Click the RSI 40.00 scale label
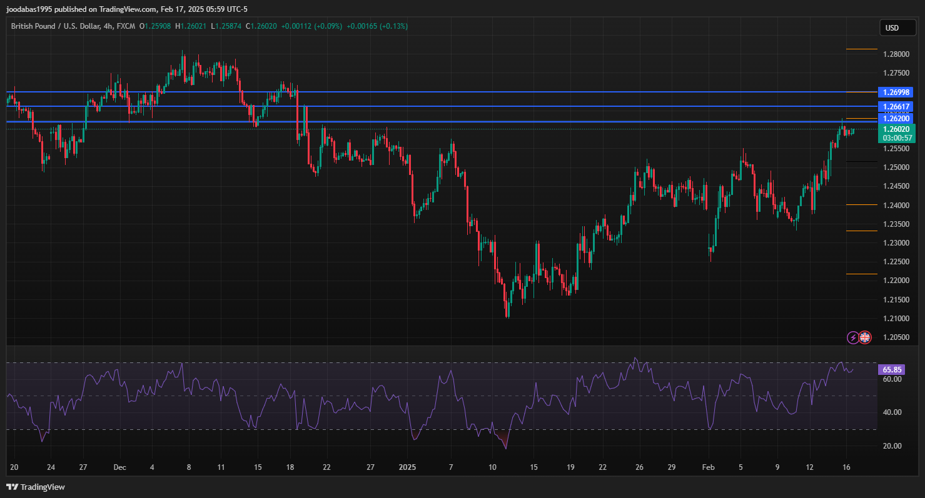925x498 pixels. [x=892, y=412]
